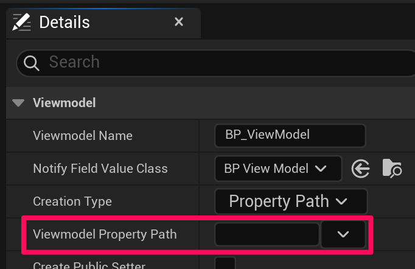
Task: Use selected asset arrow for Notify Field Value Class
Action: (x=361, y=169)
